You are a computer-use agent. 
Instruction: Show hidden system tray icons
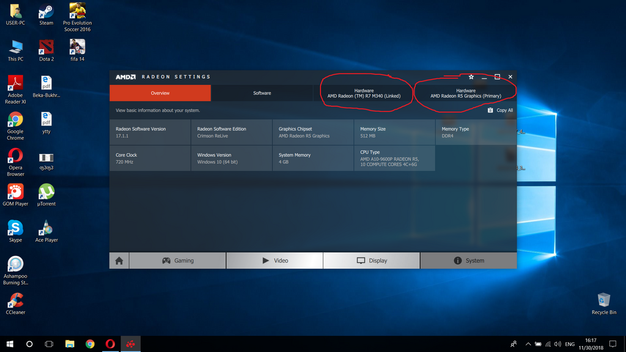pyautogui.click(x=528, y=344)
